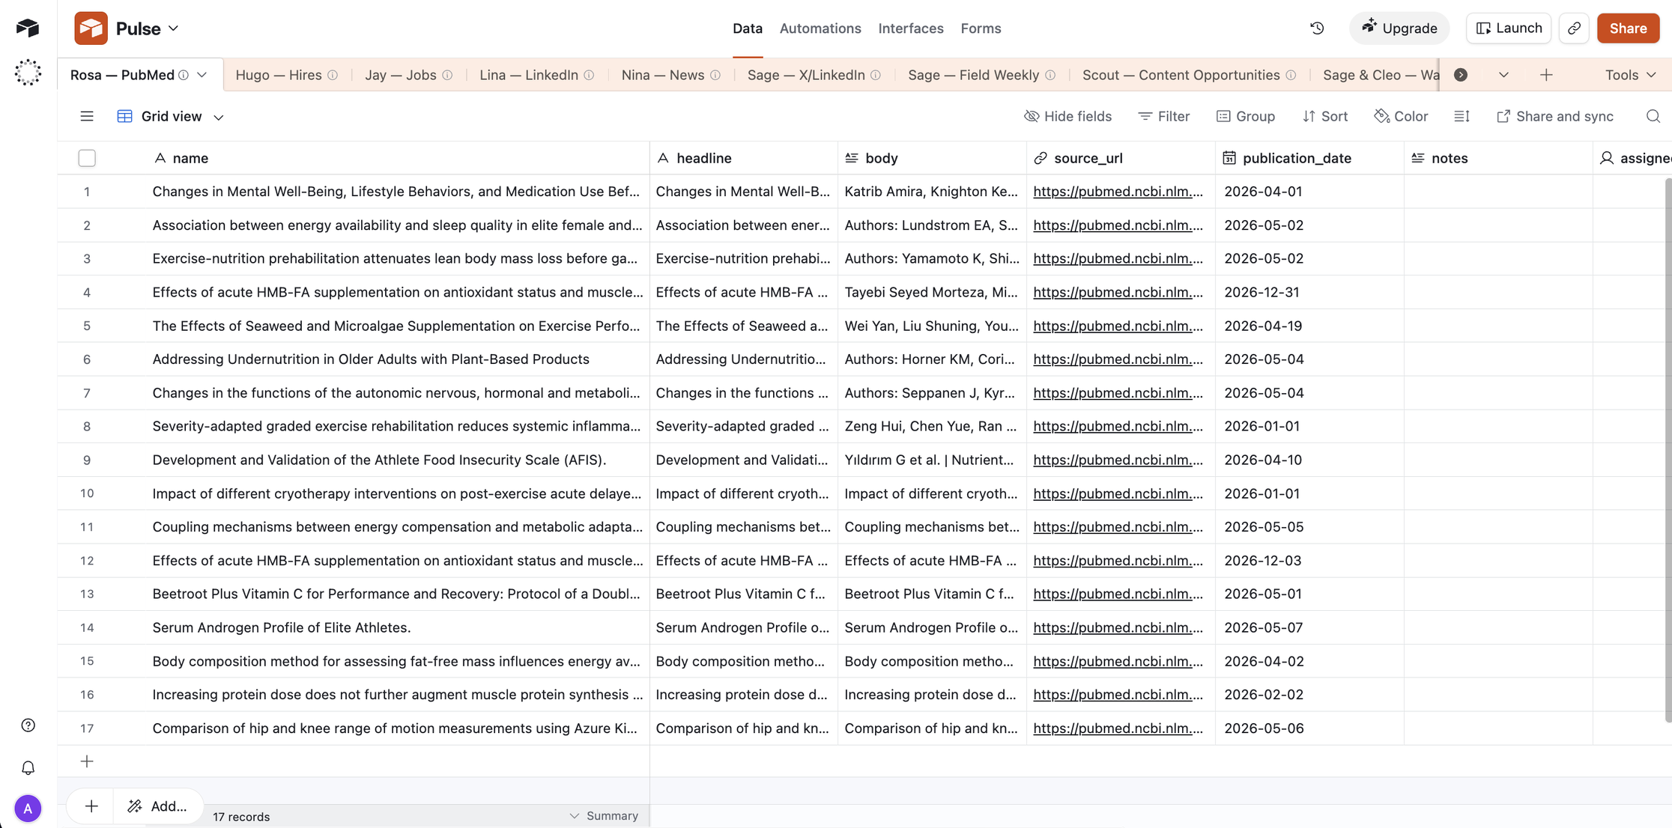This screenshot has height=828, width=1672.
Task: Click the Pulse base logo icon
Action: [91, 28]
